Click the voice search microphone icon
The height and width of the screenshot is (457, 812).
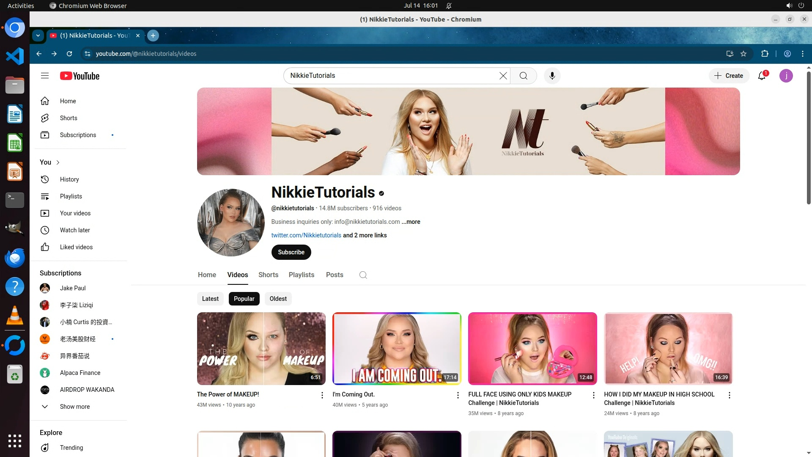click(552, 76)
